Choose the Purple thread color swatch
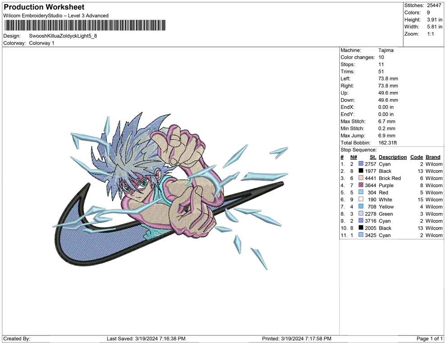The width and height of the screenshot is (446, 343). [361, 185]
